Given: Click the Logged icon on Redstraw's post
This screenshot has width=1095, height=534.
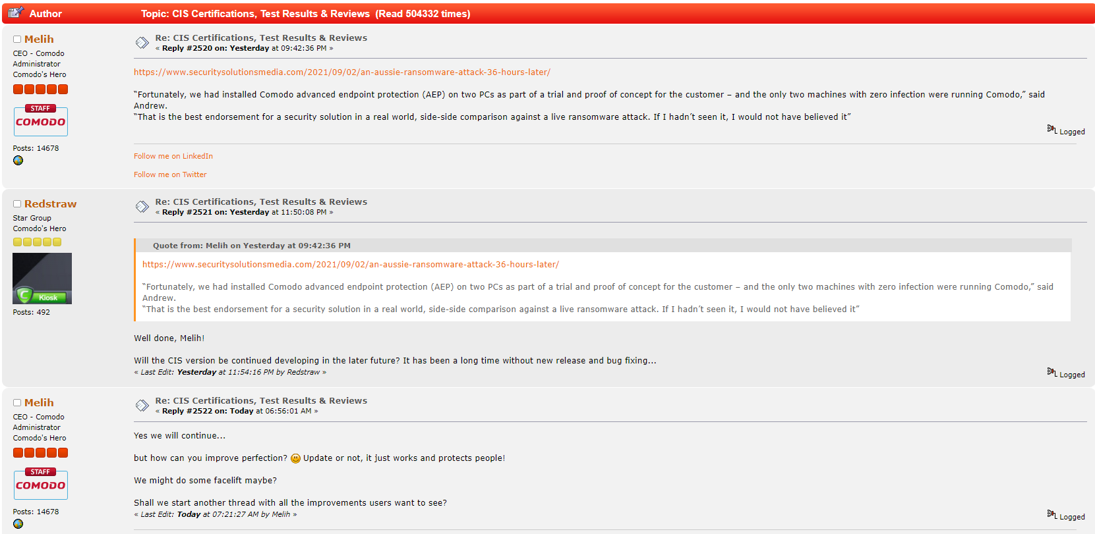Looking at the screenshot, I should tap(1051, 372).
